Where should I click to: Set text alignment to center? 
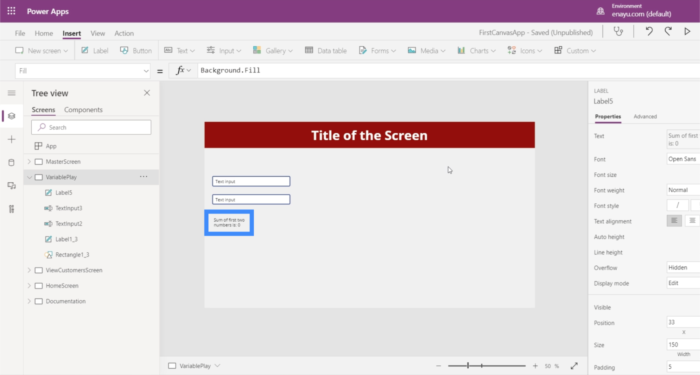click(x=692, y=221)
